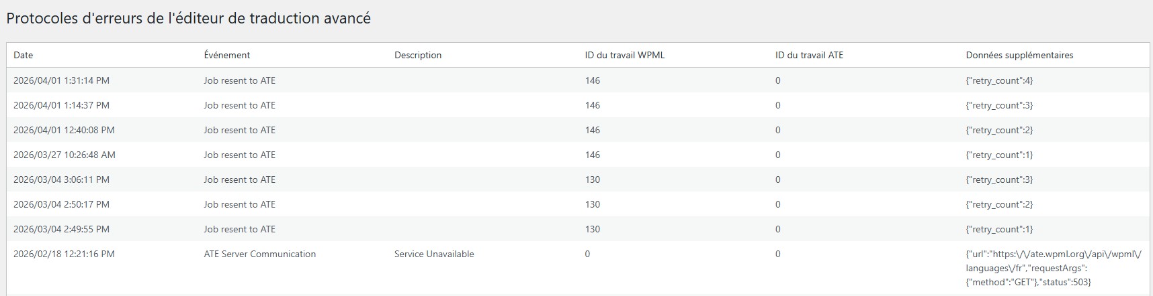Click the Date column header

pos(24,55)
